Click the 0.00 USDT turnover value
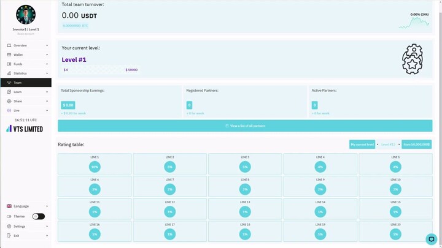This screenshot has width=442, height=248. tap(79, 15)
